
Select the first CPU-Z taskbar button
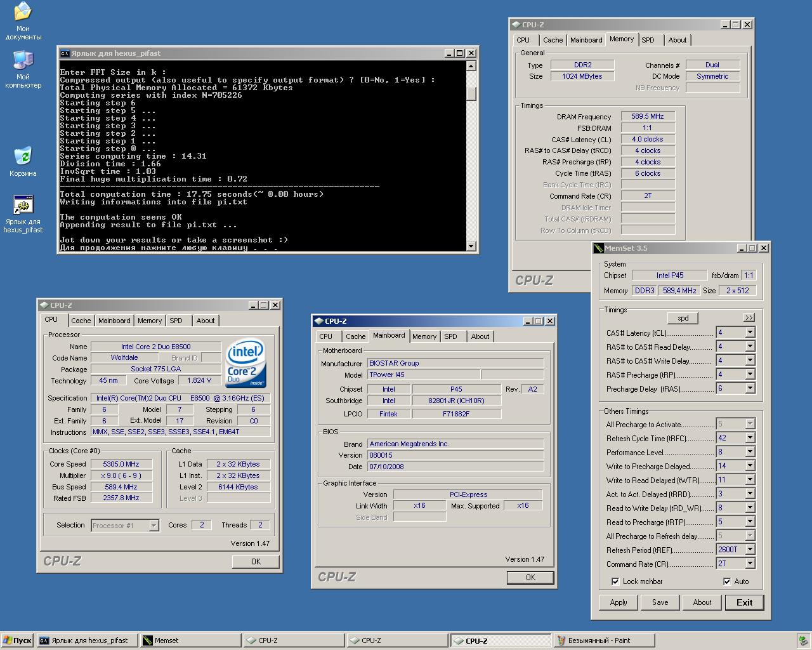[x=294, y=640]
